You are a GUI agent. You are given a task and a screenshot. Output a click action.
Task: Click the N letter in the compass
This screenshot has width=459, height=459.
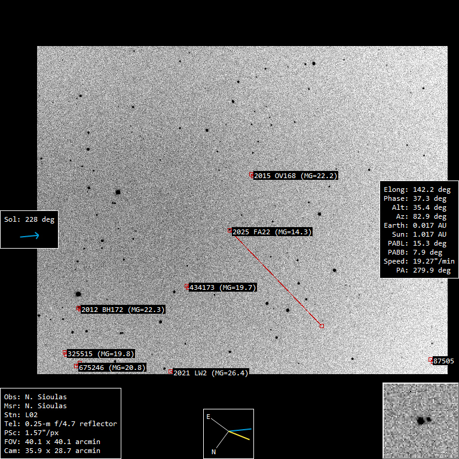point(214,452)
